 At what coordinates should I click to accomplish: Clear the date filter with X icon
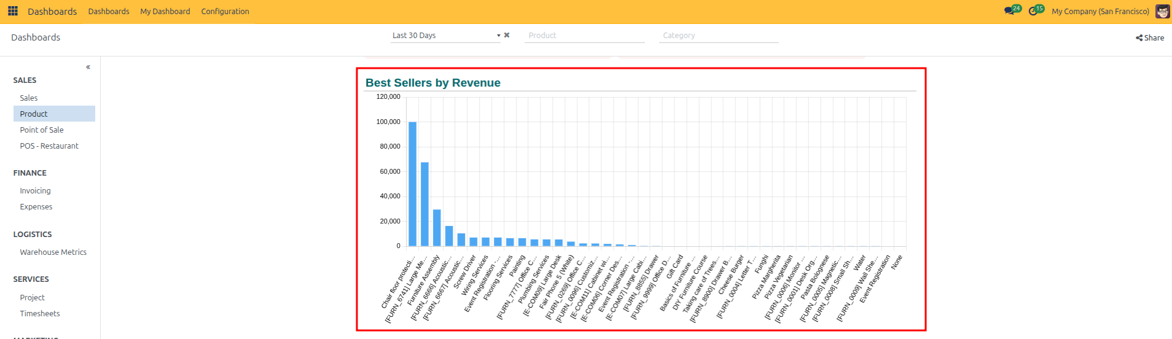click(x=507, y=35)
